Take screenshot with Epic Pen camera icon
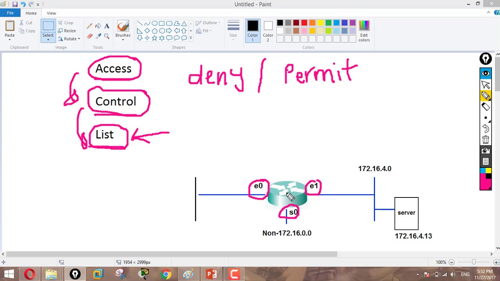 click(x=486, y=151)
